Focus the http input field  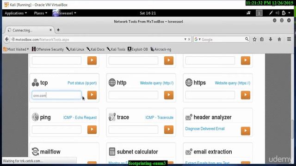[133, 95]
